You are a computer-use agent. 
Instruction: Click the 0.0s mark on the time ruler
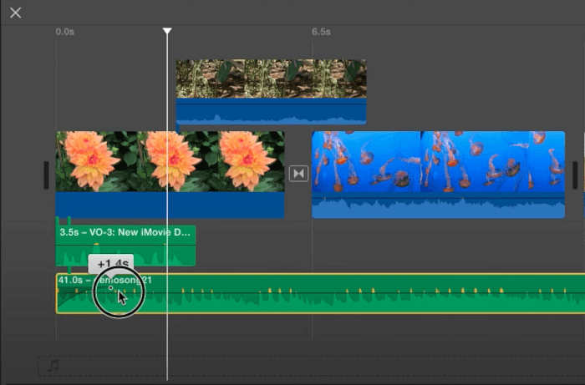tap(64, 32)
